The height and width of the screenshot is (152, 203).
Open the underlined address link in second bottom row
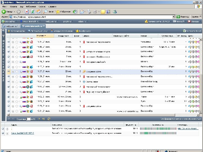pos(23,133)
